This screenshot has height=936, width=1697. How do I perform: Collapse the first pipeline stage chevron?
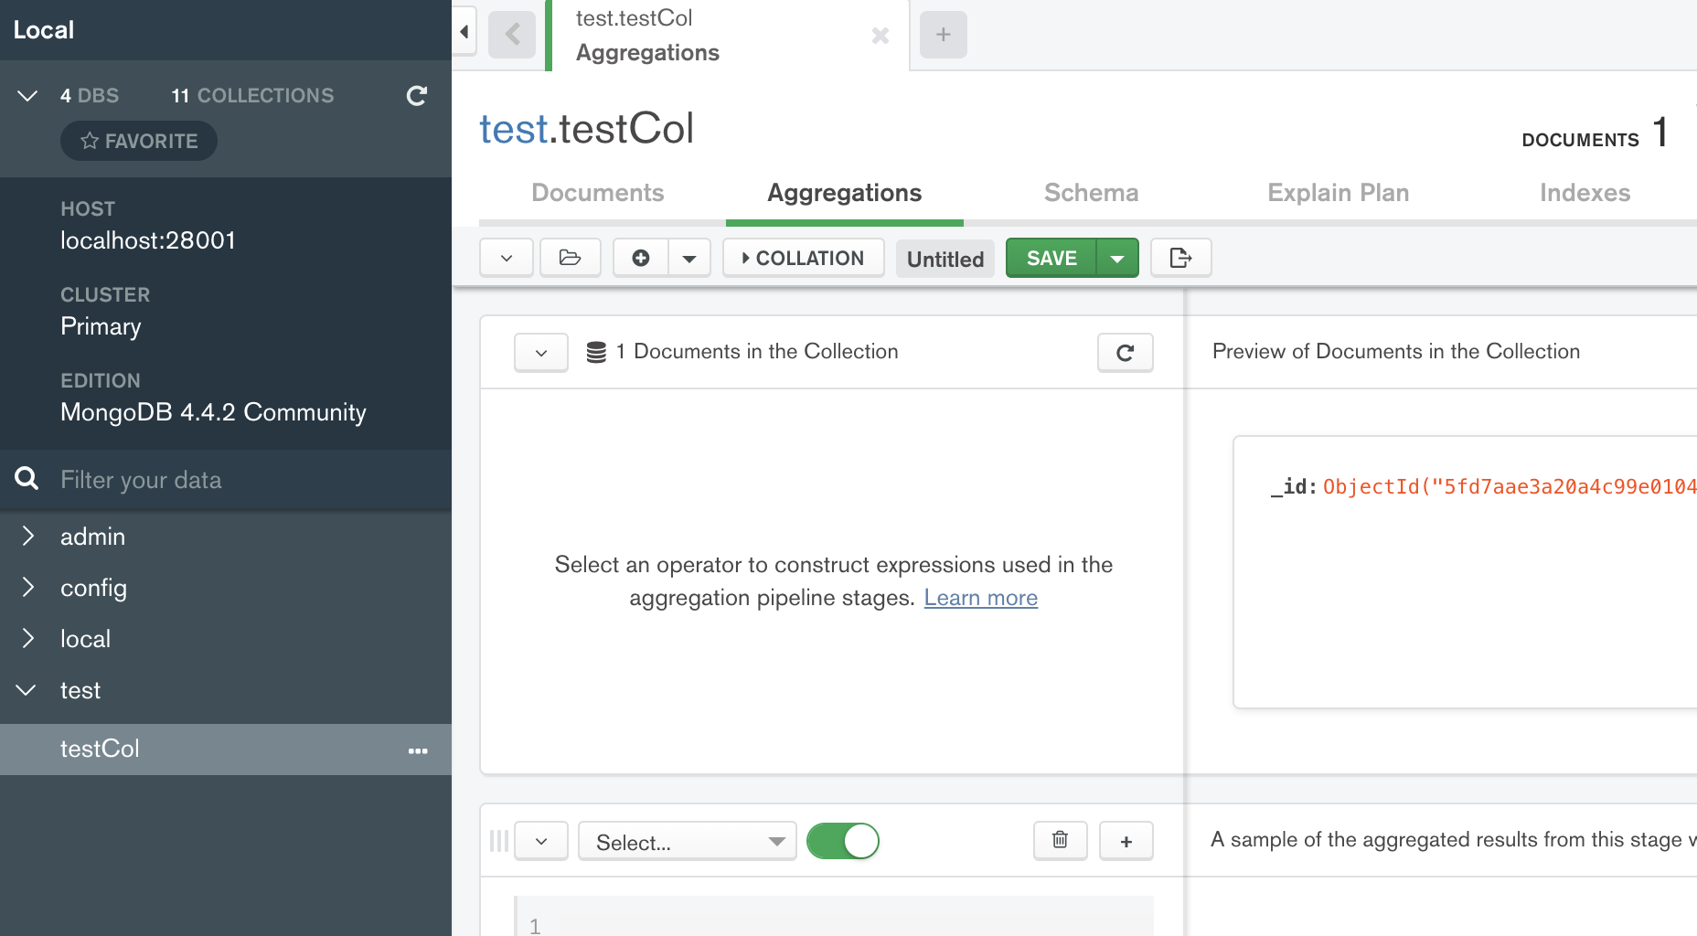(541, 841)
